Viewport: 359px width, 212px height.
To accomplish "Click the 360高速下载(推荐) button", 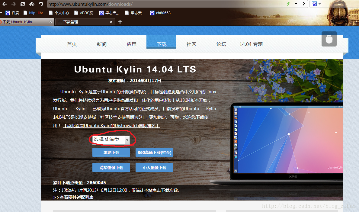I will point(154,153).
